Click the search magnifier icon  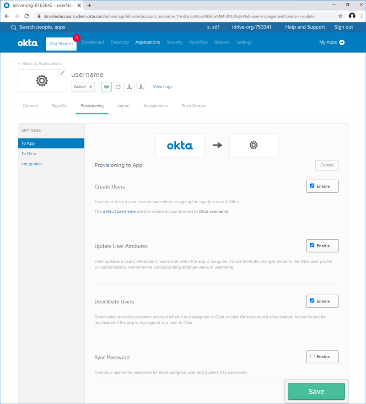[13, 27]
